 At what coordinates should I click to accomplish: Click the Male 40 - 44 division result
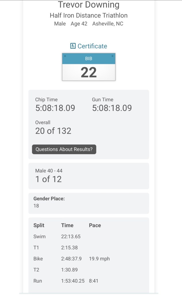(x=48, y=179)
